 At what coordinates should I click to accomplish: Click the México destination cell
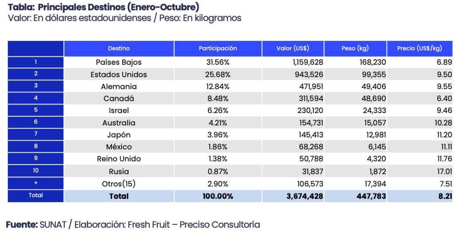pos(119,147)
